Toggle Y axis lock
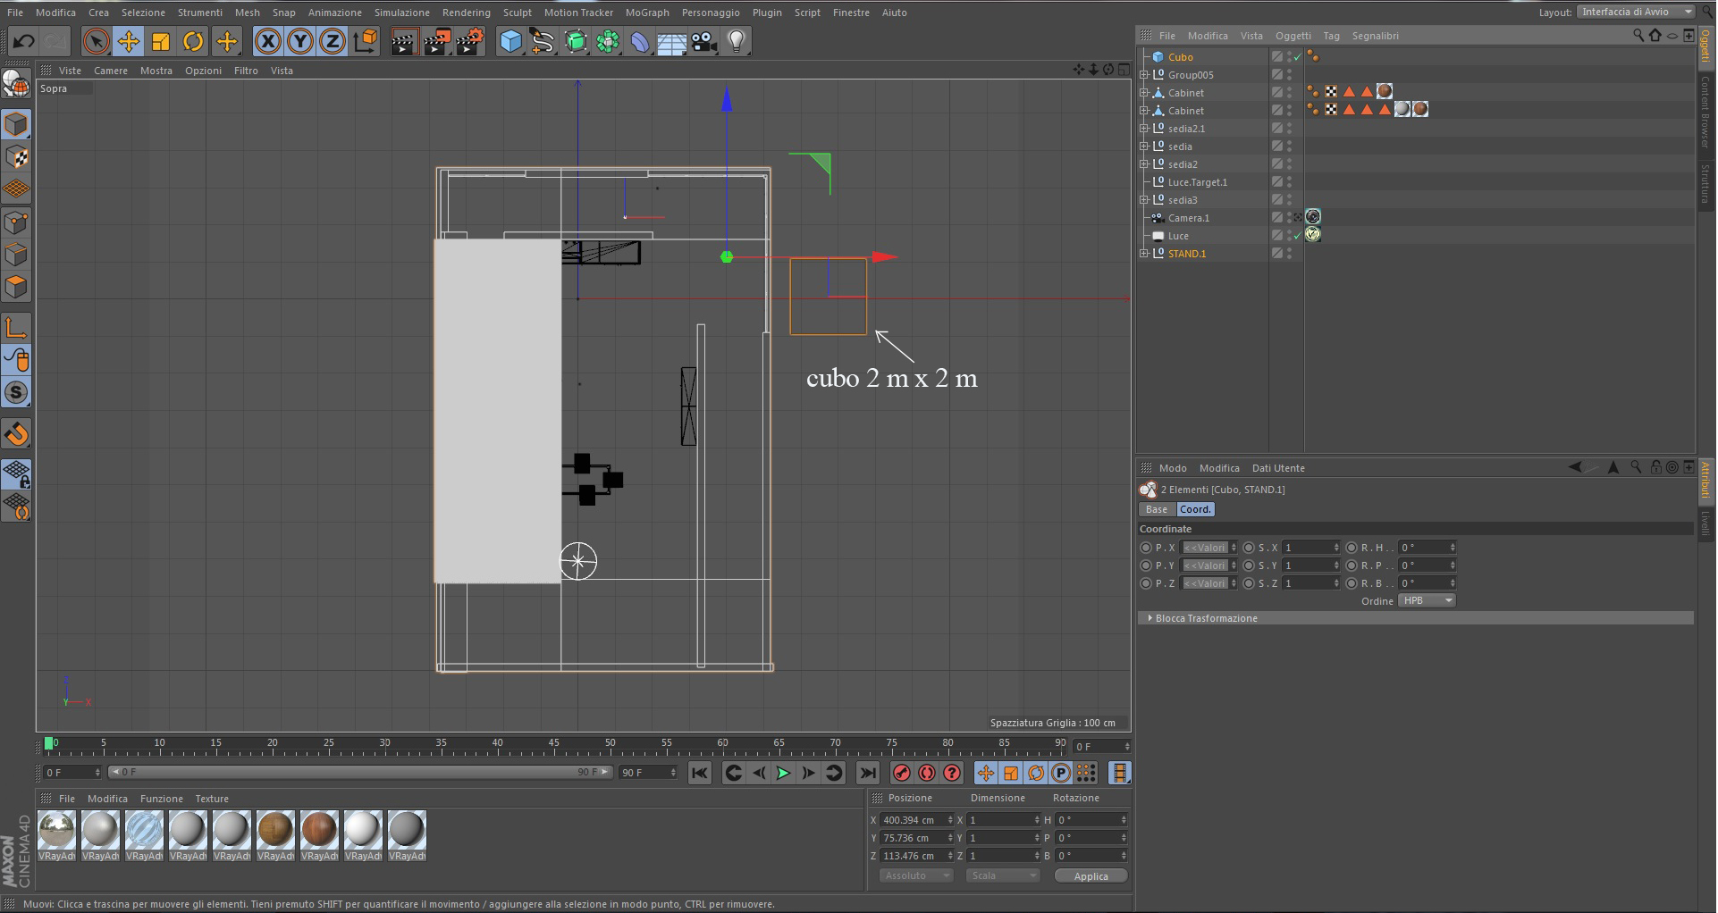Image resolution: width=1718 pixels, height=913 pixels. (300, 42)
